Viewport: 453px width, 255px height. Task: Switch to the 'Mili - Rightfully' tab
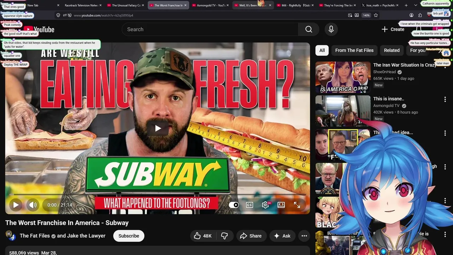point(295,5)
